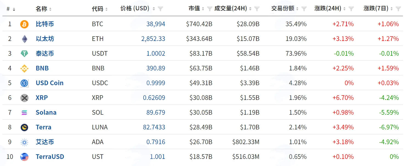Click the market cap $18.57B

[201, 157]
